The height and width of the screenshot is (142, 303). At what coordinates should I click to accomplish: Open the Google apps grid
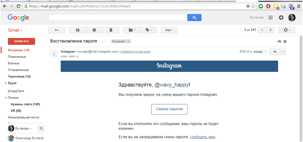tap(271, 18)
